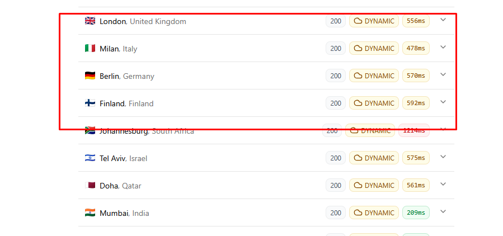Click the 556ms timing badge for London
This screenshot has width=503, height=236.
pyautogui.click(x=416, y=21)
